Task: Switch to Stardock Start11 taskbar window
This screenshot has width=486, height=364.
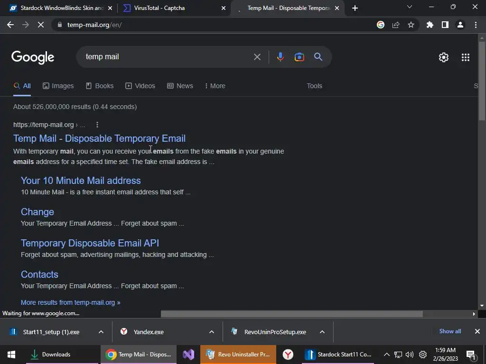Action: tap(338, 355)
